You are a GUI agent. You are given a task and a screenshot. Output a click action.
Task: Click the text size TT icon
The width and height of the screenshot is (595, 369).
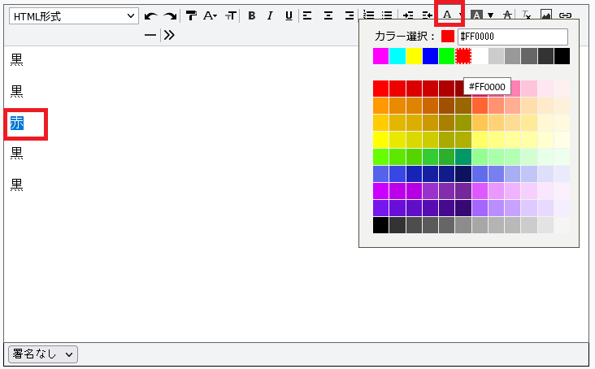[x=231, y=15]
